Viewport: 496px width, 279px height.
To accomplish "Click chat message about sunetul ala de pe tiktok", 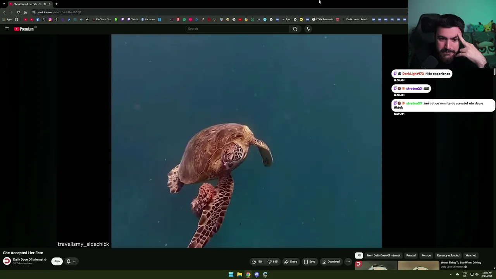I will (x=443, y=105).
